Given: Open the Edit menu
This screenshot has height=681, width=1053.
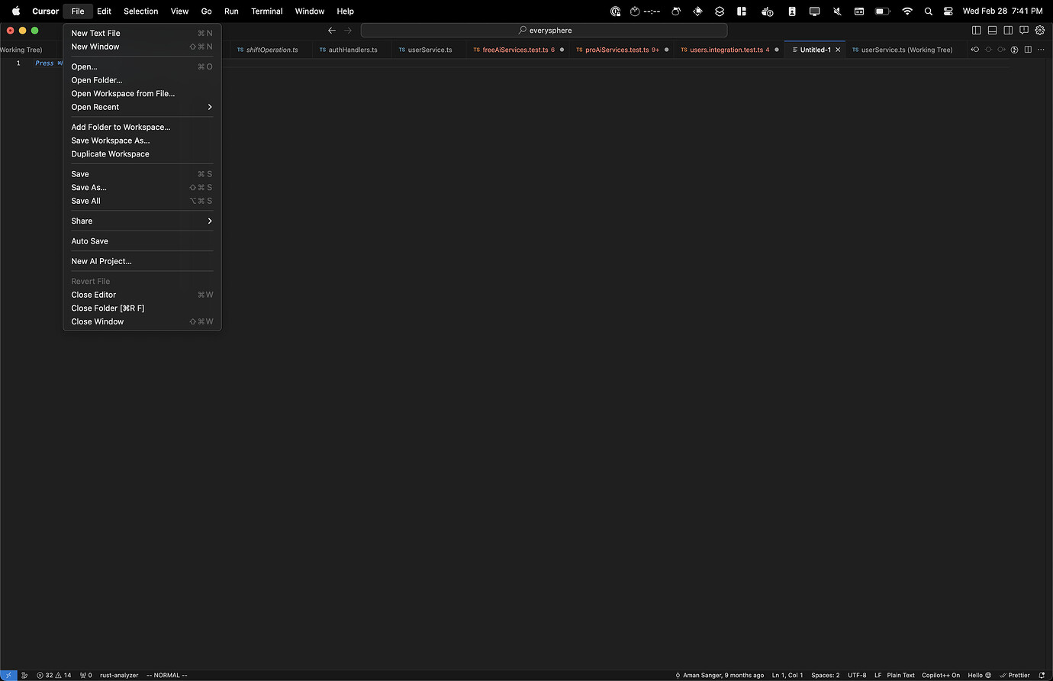Looking at the screenshot, I should 104,11.
